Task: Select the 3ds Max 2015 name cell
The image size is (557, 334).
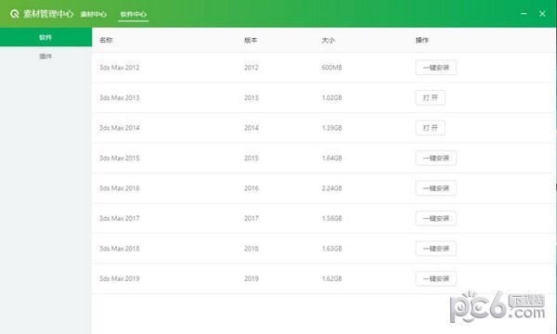Action: (120, 158)
